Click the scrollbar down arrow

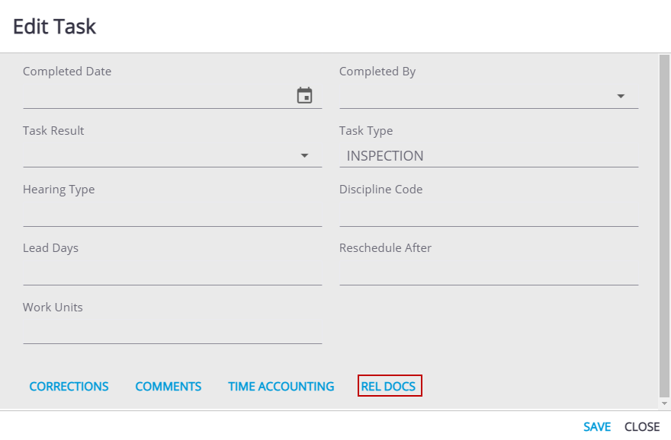point(664,403)
